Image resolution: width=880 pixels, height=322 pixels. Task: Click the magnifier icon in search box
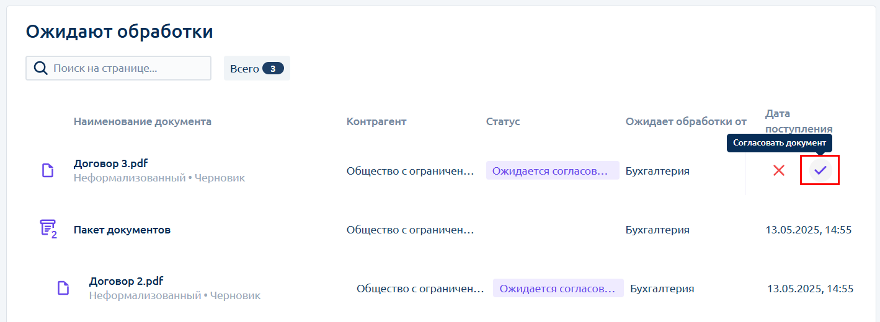41,68
